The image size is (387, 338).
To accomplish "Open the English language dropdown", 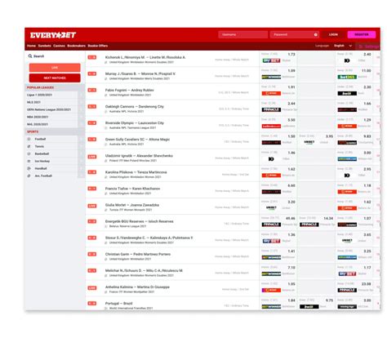I will (x=343, y=46).
